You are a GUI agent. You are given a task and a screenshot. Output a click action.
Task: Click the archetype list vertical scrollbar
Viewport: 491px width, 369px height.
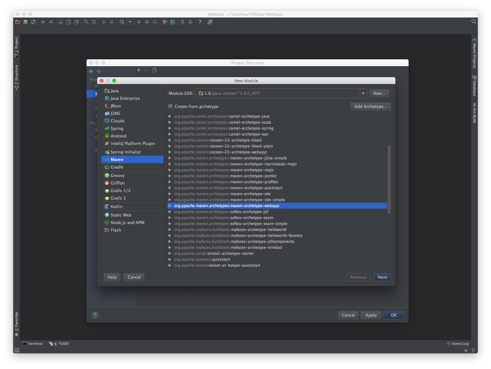(389, 179)
